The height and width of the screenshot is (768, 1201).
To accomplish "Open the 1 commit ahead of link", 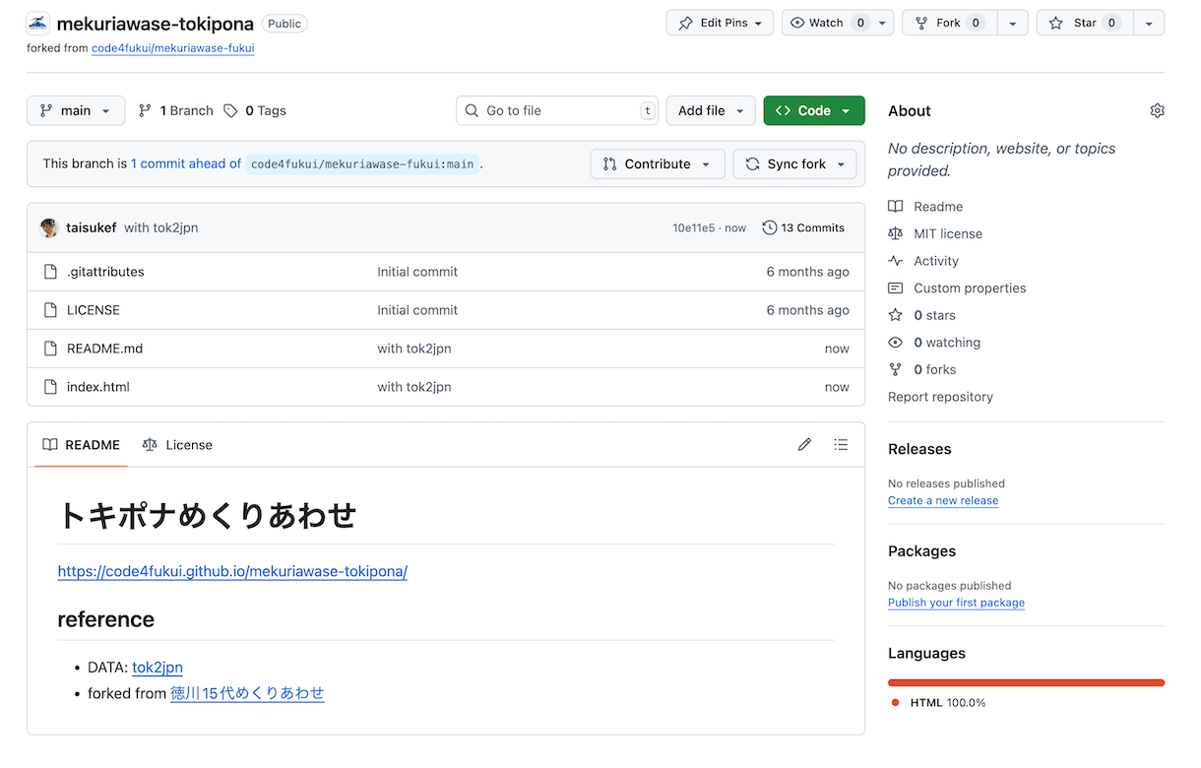I will click(186, 164).
